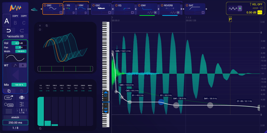267x133 pixels.
Task: Click the S button in wavetable view
Action: pyautogui.click(x=40, y=26)
